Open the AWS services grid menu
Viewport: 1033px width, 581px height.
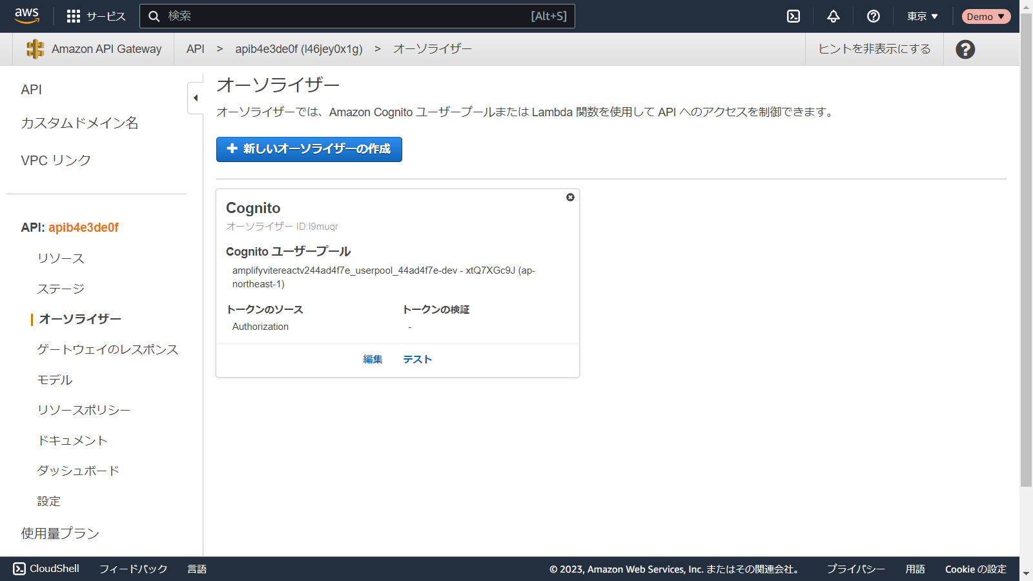point(73,16)
